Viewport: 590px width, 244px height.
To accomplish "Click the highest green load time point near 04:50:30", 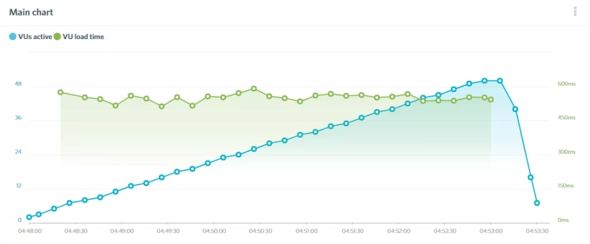I will (254, 89).
